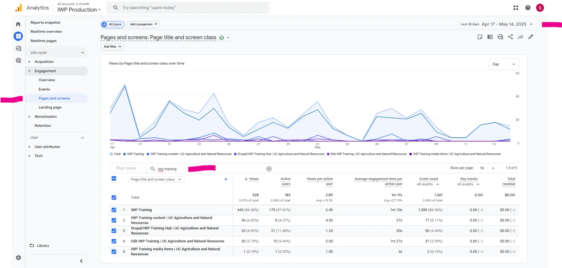Clear the search box with the X icon
This screenshot has width=562, height=268.
(x=269, y=169)
